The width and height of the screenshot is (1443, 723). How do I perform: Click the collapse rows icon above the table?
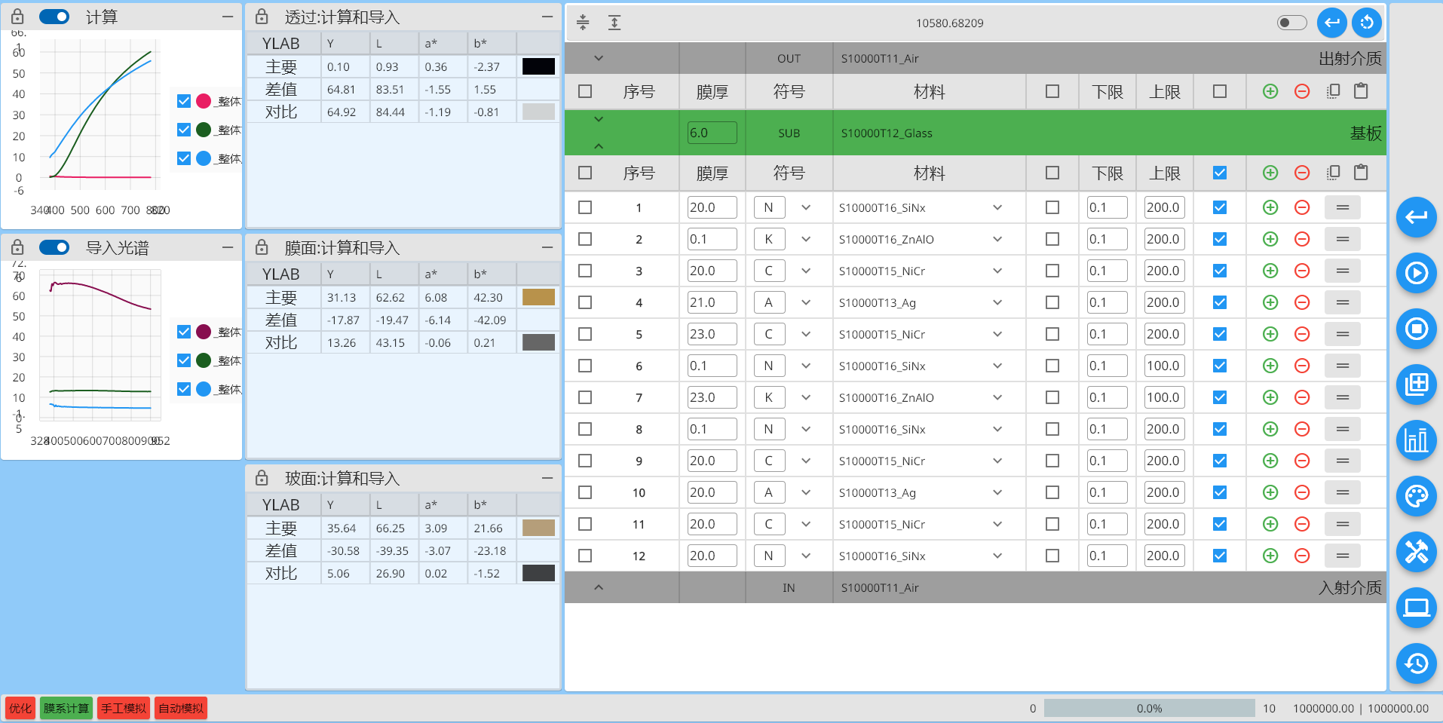[583, 22]
